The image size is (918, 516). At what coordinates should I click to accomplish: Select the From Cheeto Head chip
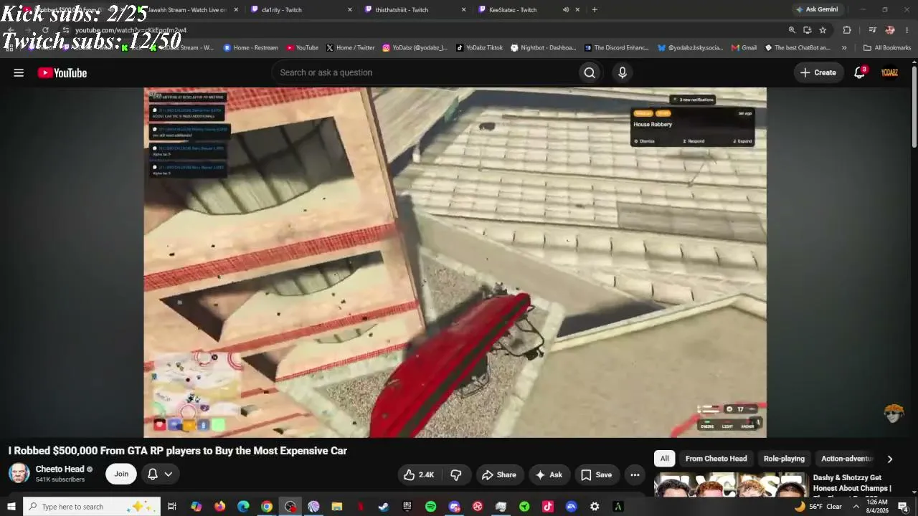(x=716, y=459)
